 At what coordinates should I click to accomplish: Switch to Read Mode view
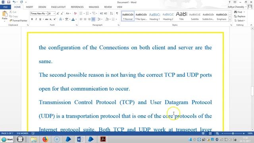click(203, 133)
